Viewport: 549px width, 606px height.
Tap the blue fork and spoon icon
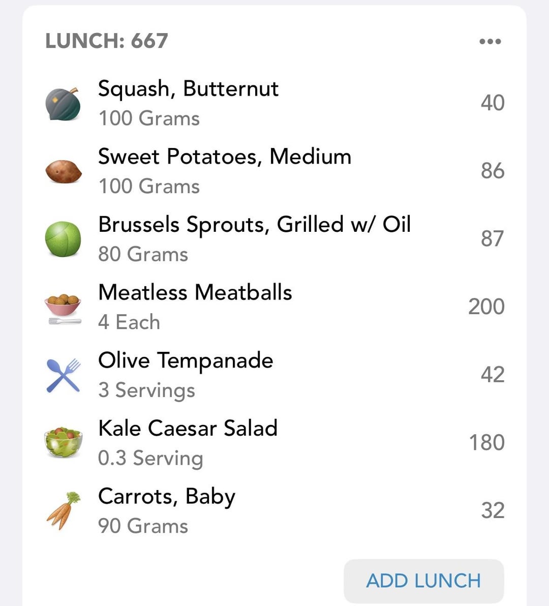click(63, 375)
